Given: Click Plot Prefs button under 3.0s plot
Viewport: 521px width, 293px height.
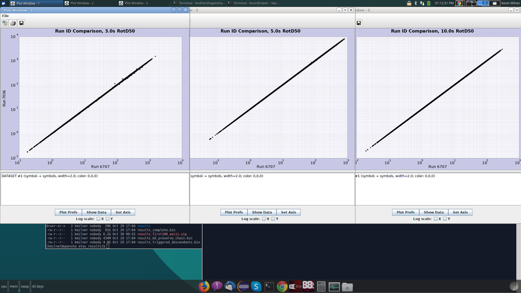Looking at the screenshot, I should [68, 213].
